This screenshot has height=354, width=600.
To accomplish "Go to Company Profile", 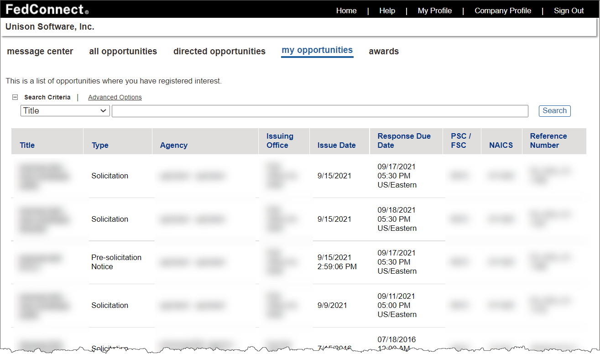I will (503, 10).
